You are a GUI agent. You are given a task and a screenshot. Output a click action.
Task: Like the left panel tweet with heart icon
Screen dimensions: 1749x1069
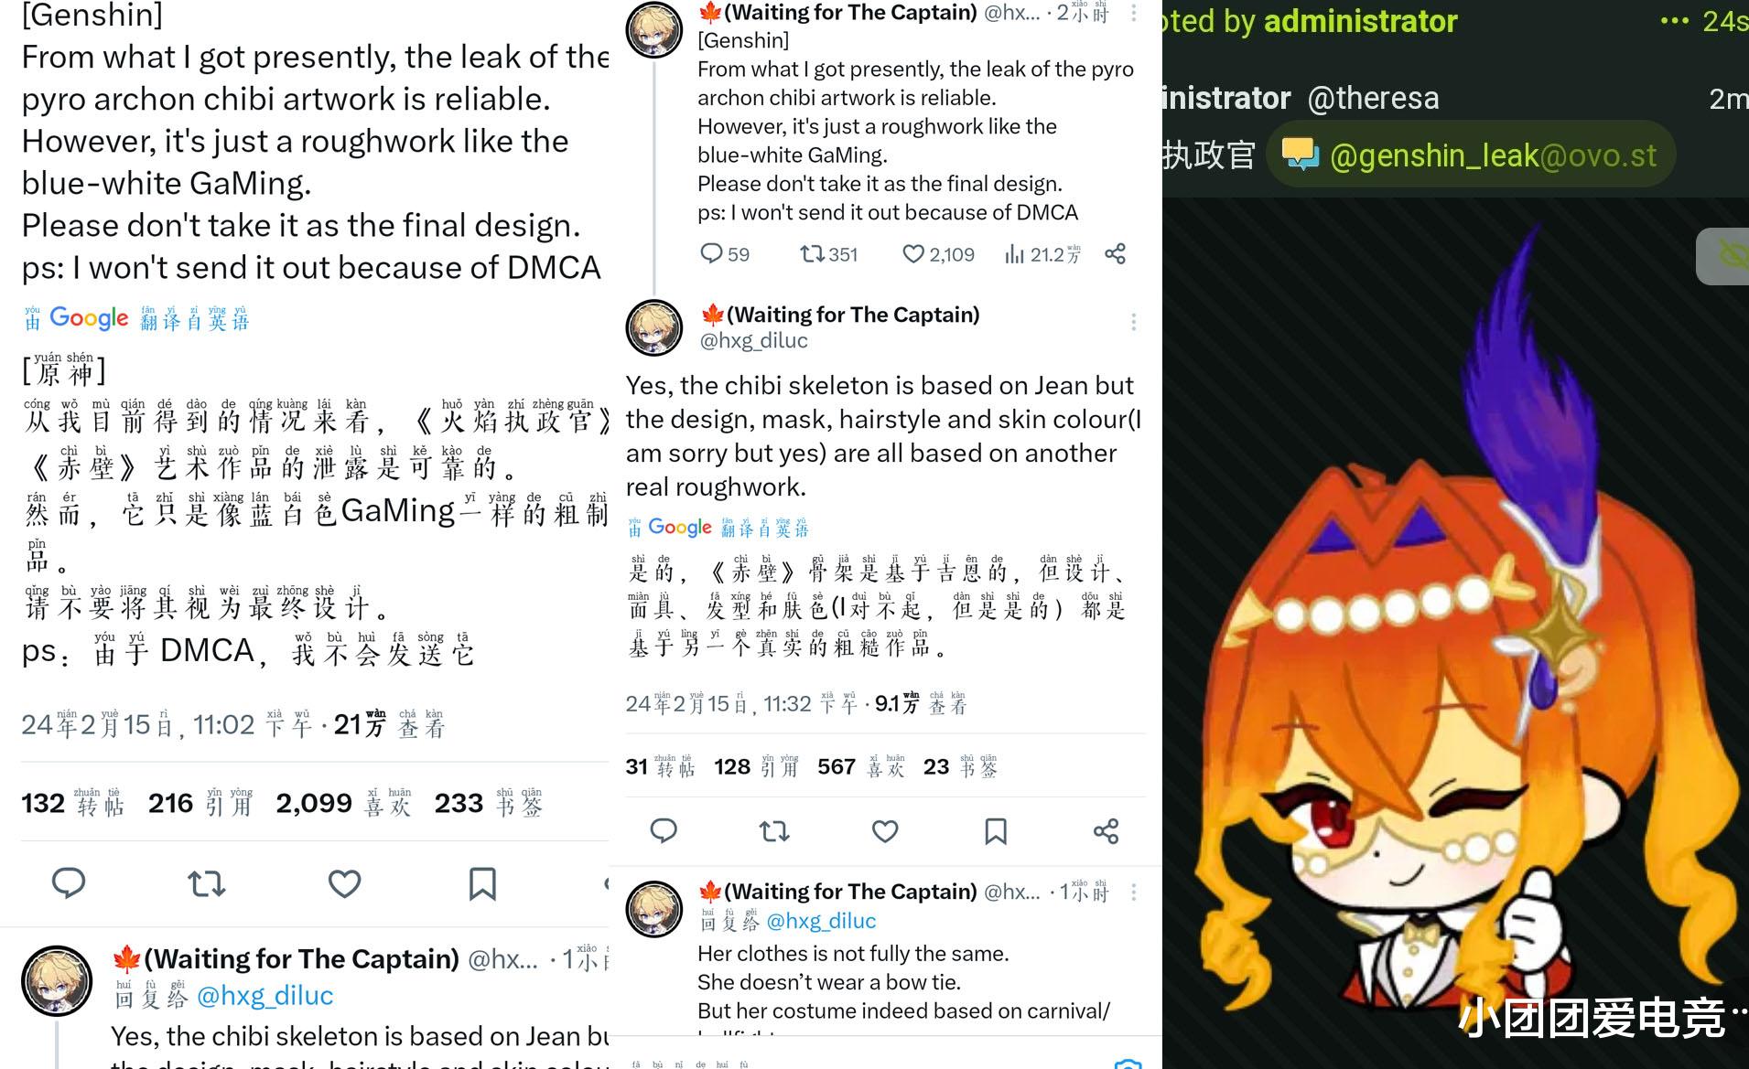(x=344, y=883)
